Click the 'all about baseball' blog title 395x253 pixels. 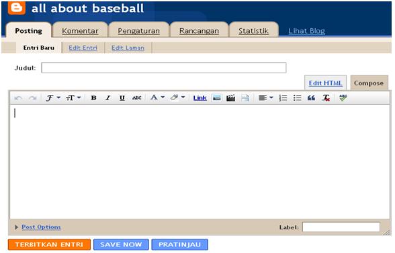[x=87, y=8]
